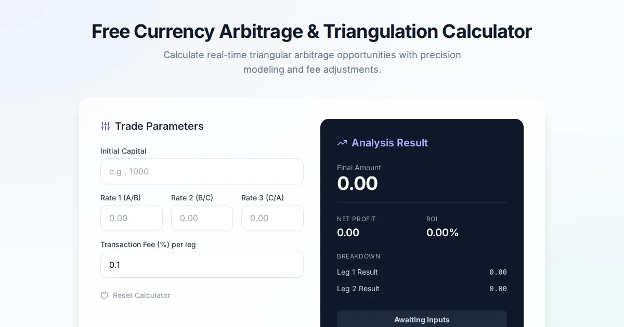Click the Initial Capital input field
Viewport: 624px width, 327px height.
[x=202, y=171]
